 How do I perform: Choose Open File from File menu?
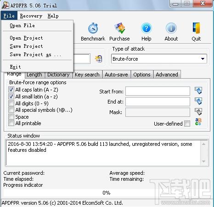[x=37, y=25]
